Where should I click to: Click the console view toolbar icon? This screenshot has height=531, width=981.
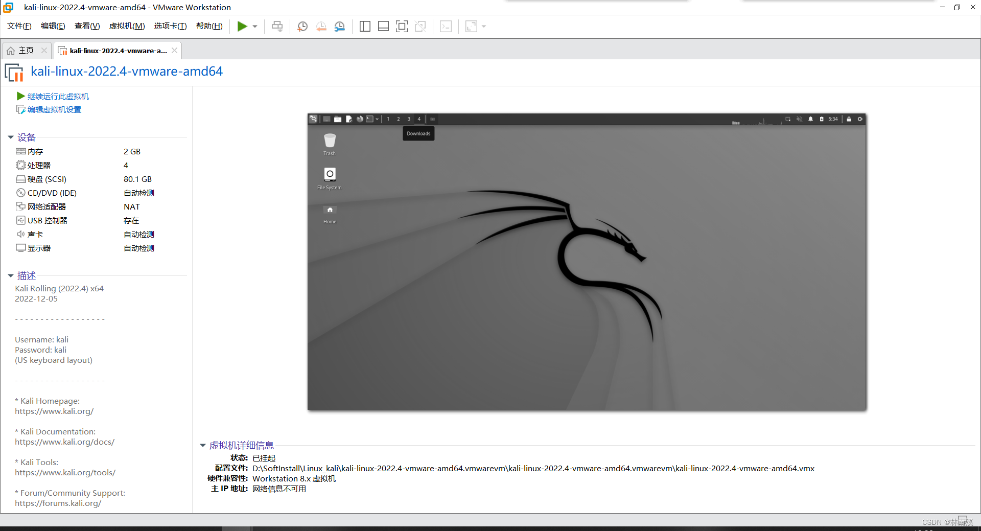pyautogui.click(x=446, y=26)
